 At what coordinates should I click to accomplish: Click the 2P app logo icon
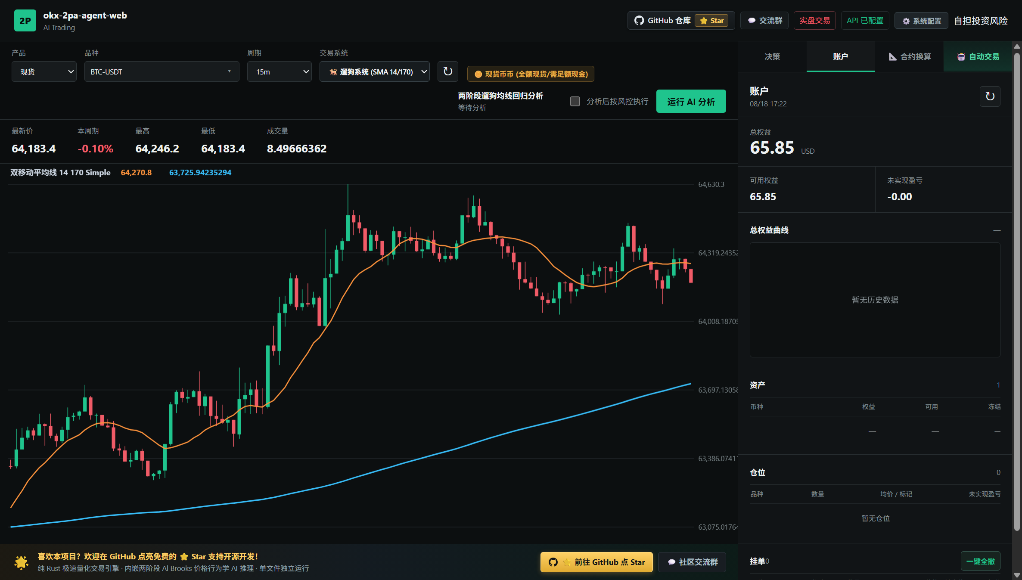(25, 21)
